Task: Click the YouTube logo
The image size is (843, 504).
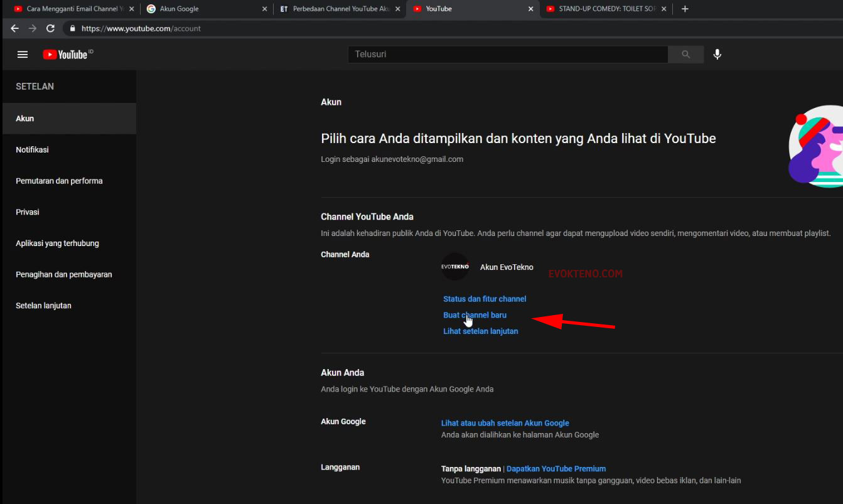Action: (65, 55)
